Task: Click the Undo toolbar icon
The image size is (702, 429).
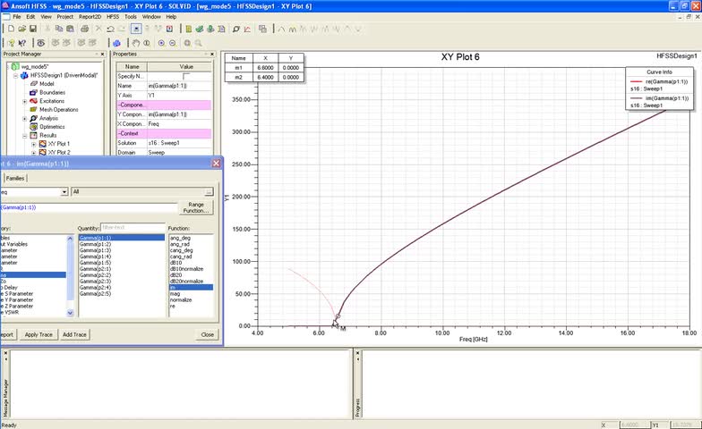Action: coord(110,29)
